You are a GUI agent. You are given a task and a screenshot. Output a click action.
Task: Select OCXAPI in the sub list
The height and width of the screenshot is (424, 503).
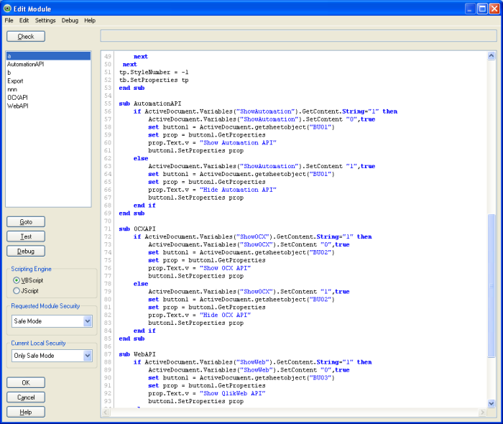point(18,96)
